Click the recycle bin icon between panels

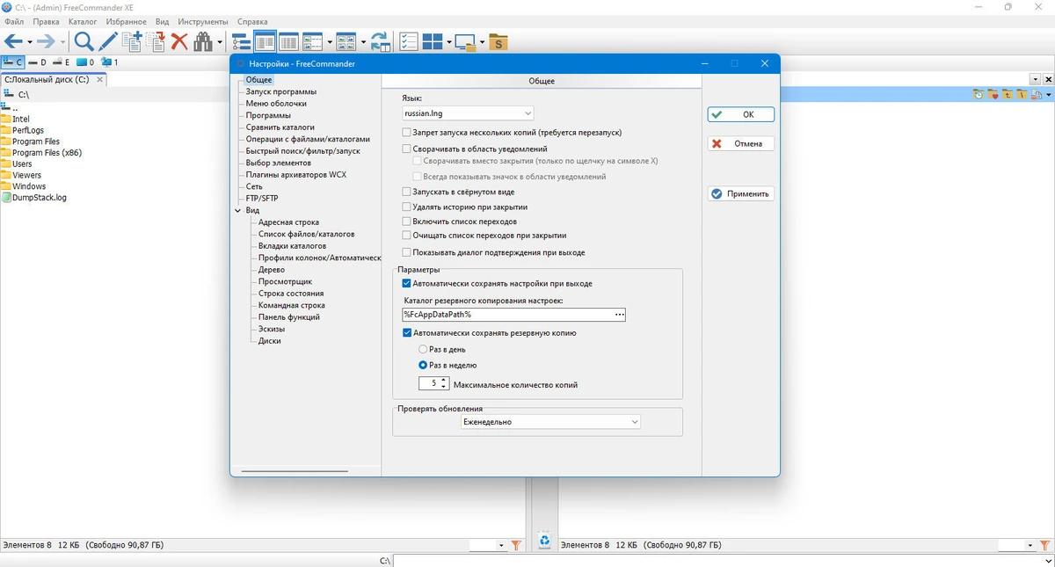pyautogui.click(x=545, y=541)
